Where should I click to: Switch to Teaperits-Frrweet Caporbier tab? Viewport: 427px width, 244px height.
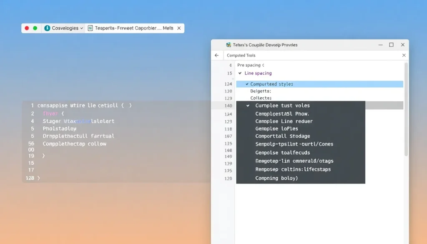134,28
